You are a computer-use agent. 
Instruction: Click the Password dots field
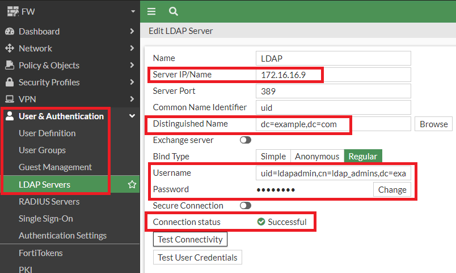point(276,190)
